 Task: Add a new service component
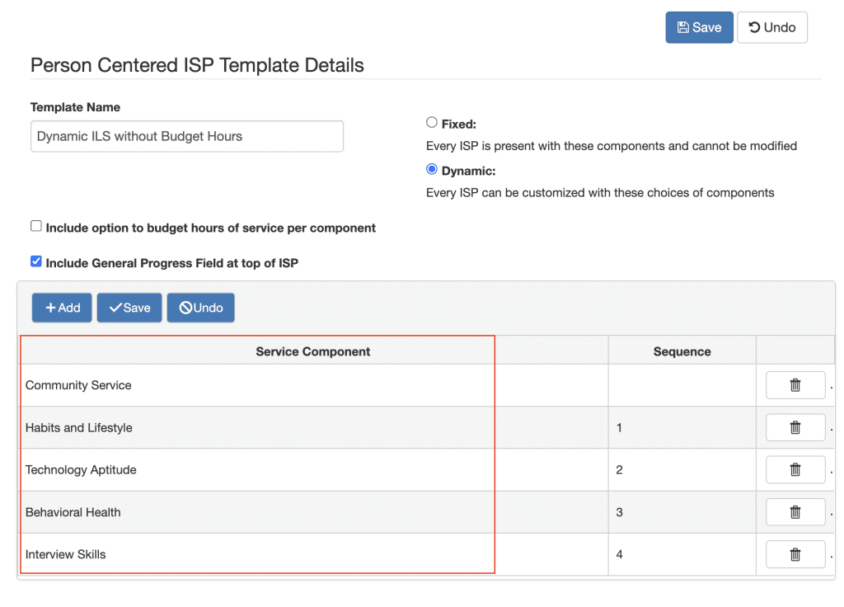pyautogui.click(x=62, y=308)
